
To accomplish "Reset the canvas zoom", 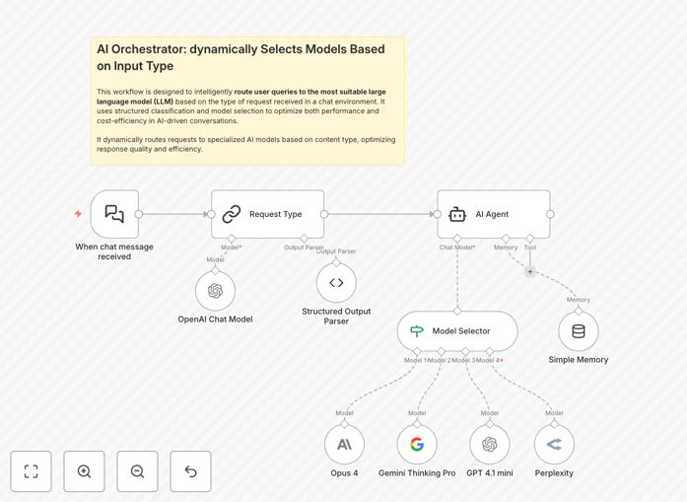I will (x=190, y=471).
